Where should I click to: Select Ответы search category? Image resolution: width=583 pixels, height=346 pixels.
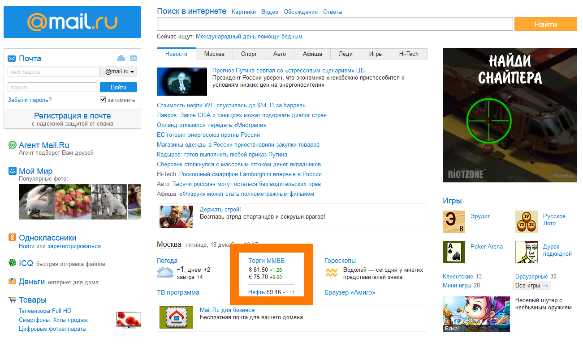[333, 12]
